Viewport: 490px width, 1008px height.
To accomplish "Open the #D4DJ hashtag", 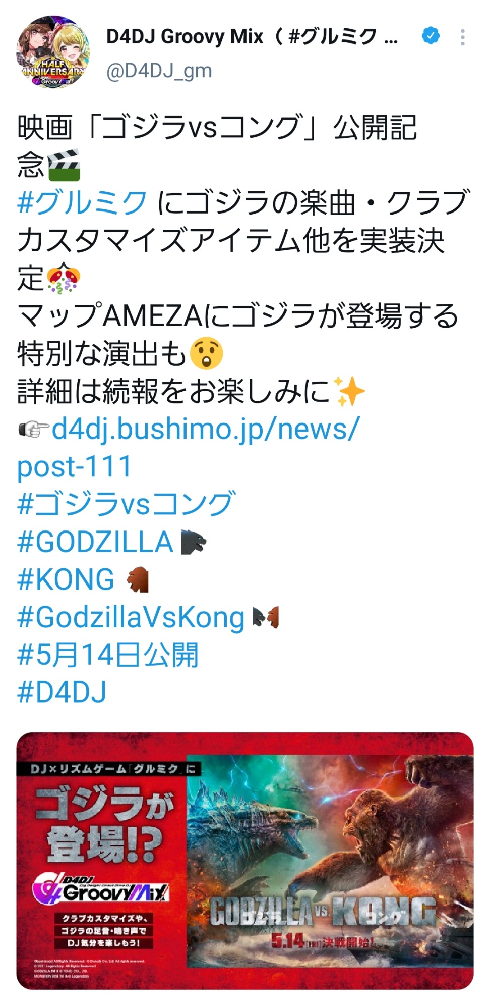I will (x=62, y=692).
